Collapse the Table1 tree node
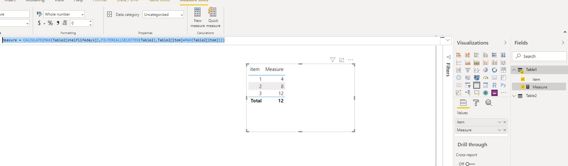The image size is (568, 166). coord(514,70)
